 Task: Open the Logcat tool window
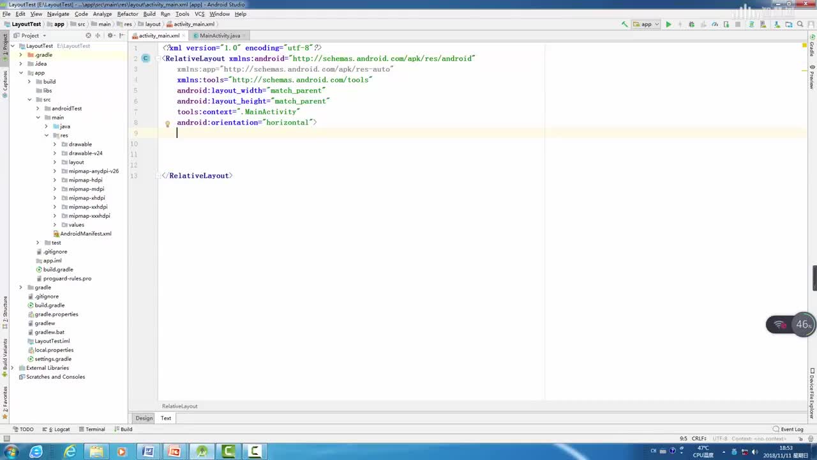click(56, 429)
